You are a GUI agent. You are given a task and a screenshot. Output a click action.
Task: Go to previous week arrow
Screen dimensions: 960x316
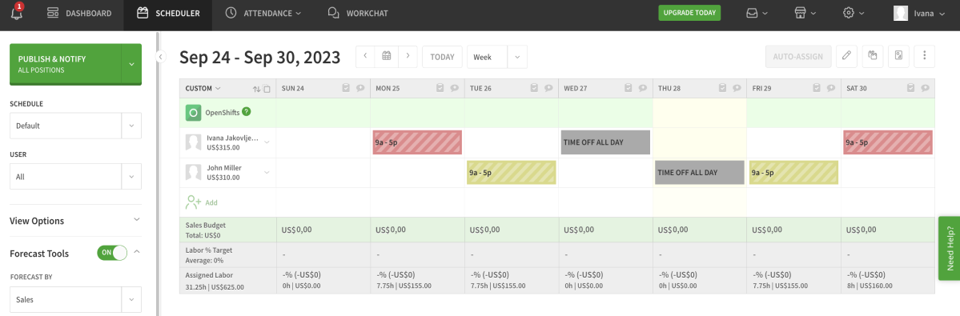click(366, 56)
